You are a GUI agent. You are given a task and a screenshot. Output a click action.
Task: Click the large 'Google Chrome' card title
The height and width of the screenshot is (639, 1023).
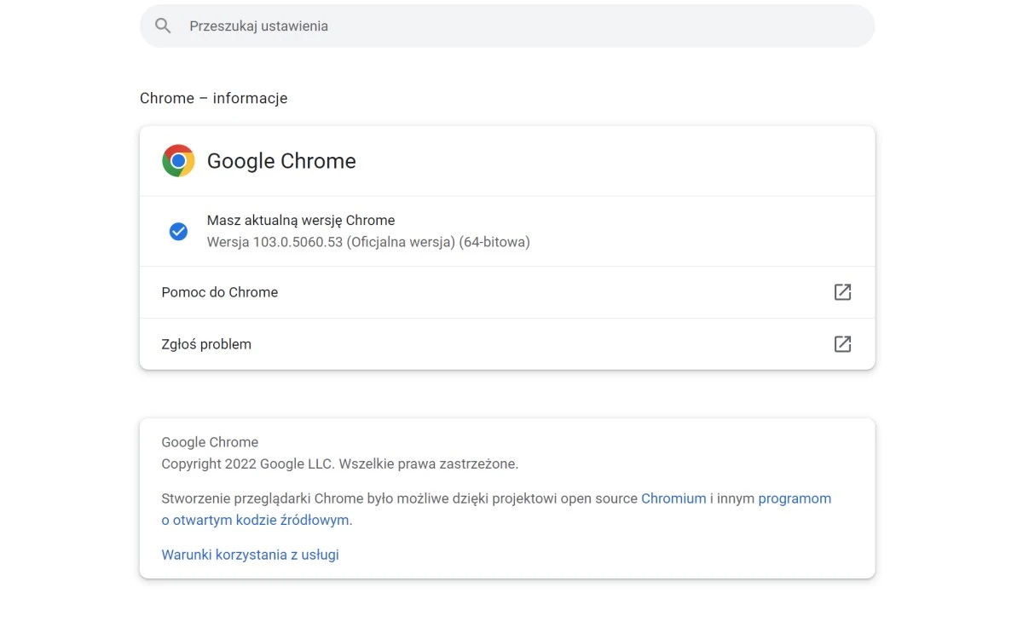281,161
